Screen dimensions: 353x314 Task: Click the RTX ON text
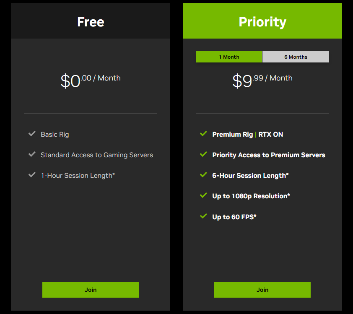pyautogui.click(x=271, y=135)
